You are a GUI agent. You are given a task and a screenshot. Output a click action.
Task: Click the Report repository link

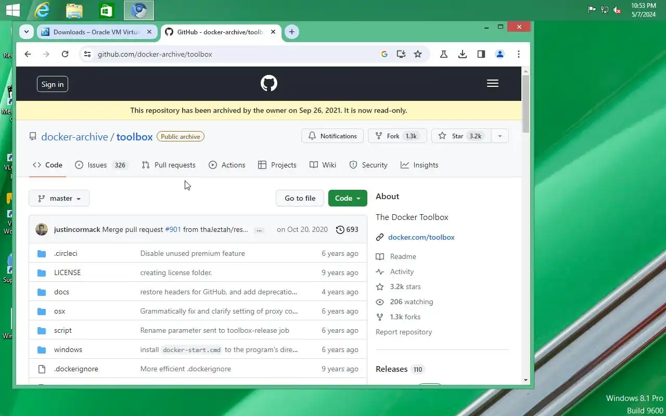(x=404, y=332)
